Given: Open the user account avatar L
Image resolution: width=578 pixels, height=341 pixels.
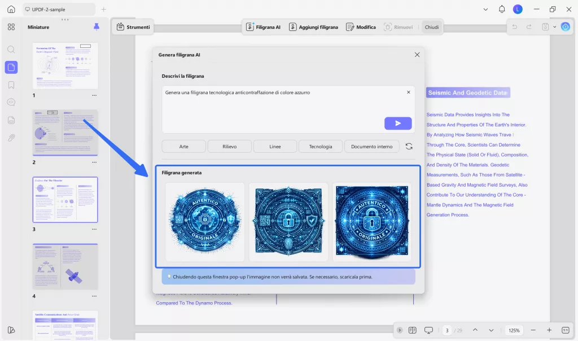Looking at the screenshot, I should [518, 9].
